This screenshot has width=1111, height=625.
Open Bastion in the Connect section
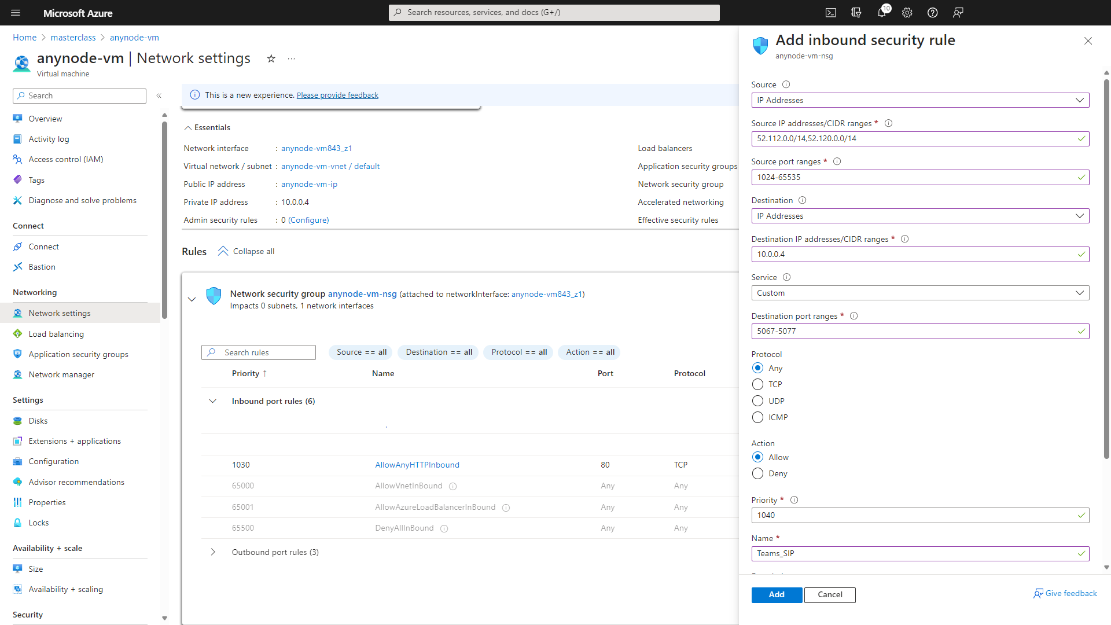[x=42, y=267]
